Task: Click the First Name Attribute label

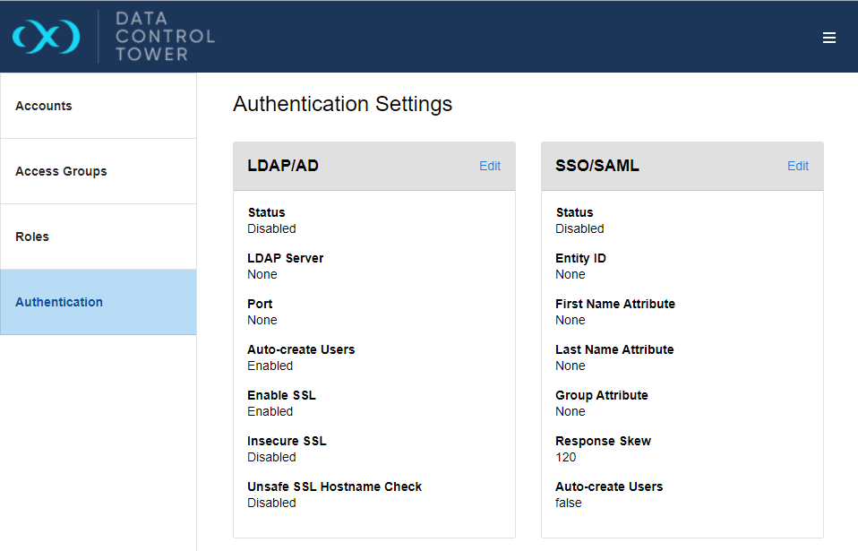Action: (x=614, y=304)
